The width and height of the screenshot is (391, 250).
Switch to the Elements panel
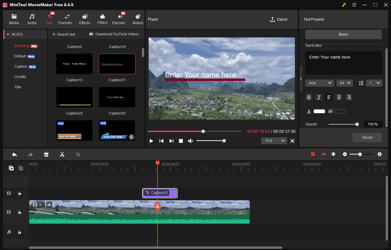point(119,19)
